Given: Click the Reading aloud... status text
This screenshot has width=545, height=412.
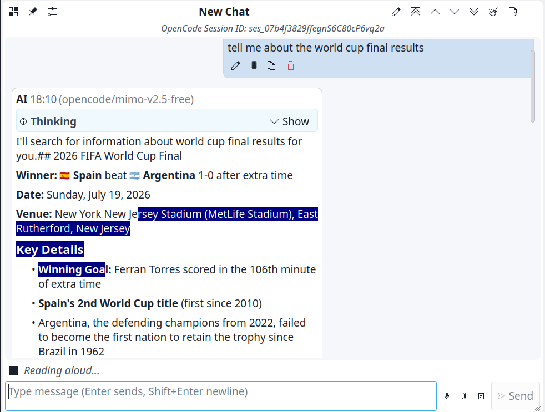Looking at the screenshot, I should click(x=62, y=370).
